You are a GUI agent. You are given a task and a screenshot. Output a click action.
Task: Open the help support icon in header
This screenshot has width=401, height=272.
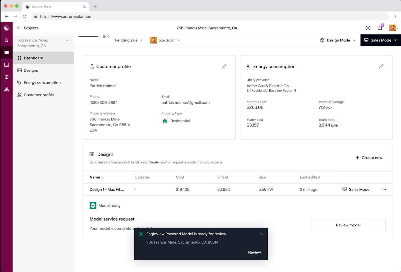tap(368, 28)
